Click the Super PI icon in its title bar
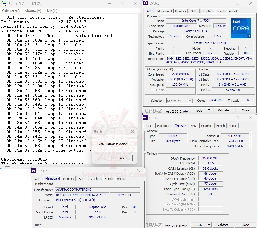Screen dimensions: 258x228 coord(4,4)
